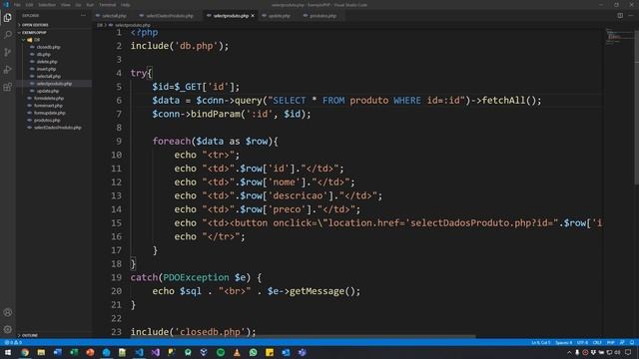This screenshot has width=639, height=359.
Task: Open formupdate.php in the Explorer tree
Action: coord(49,113)
